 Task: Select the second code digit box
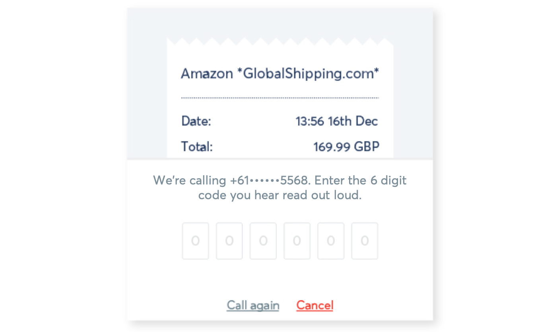pyautogui.click(x=229, y=241)
